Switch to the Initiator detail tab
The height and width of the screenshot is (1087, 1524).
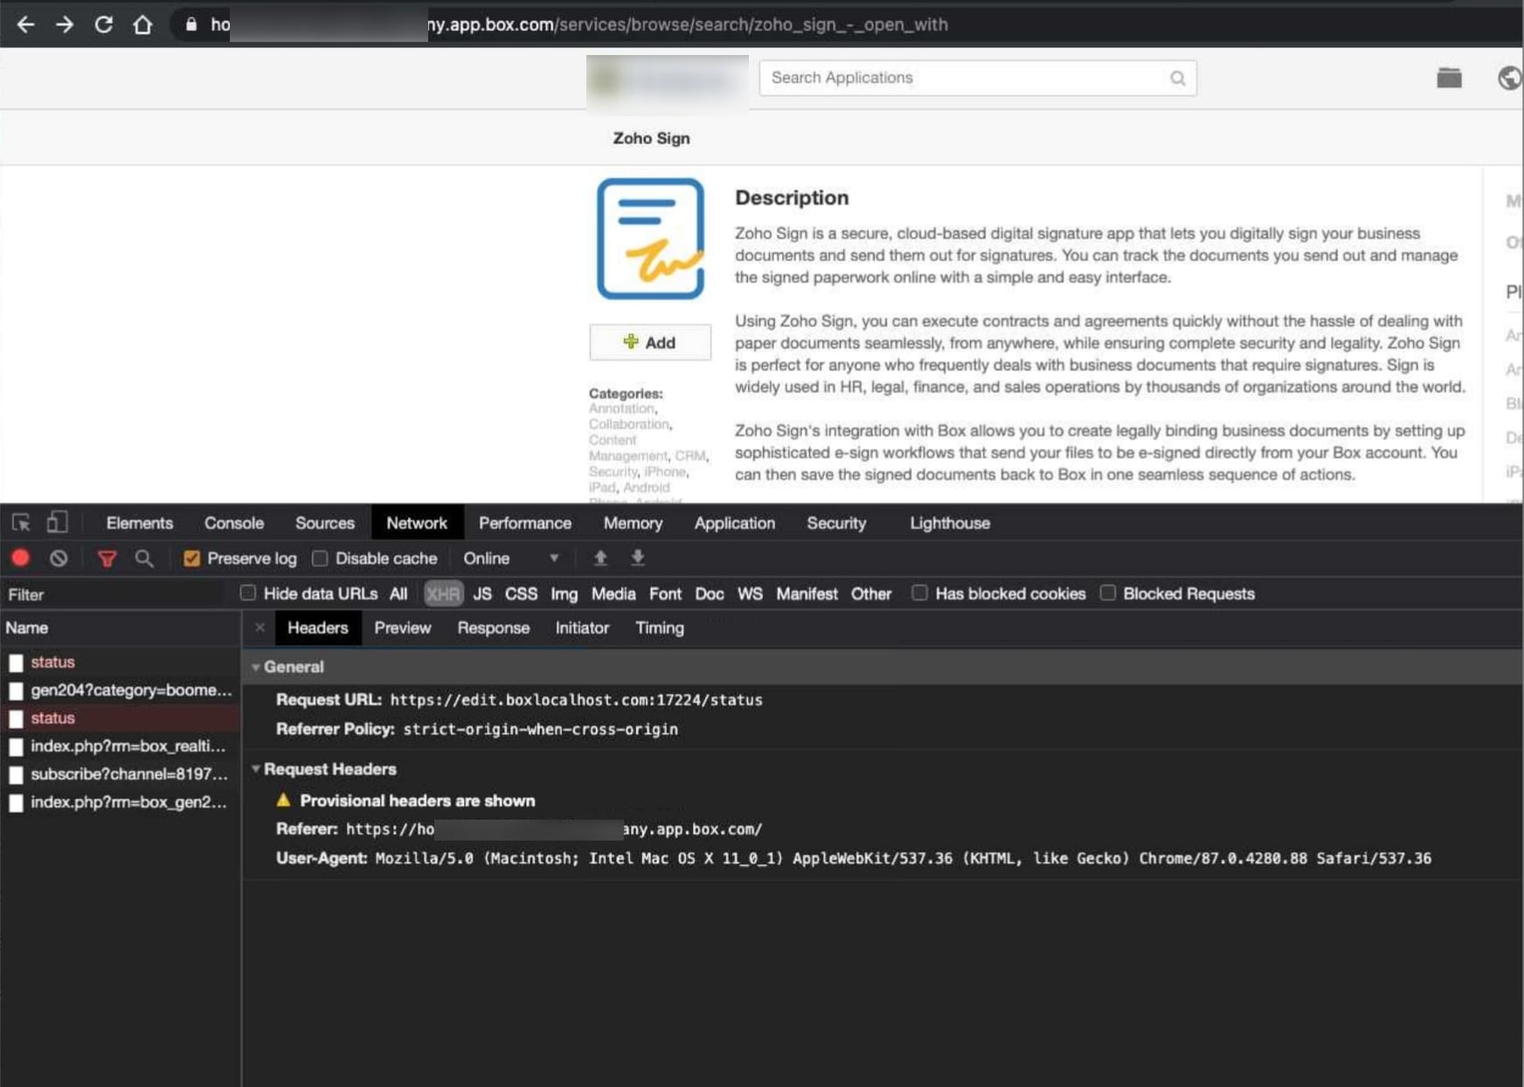click(582, 627)
